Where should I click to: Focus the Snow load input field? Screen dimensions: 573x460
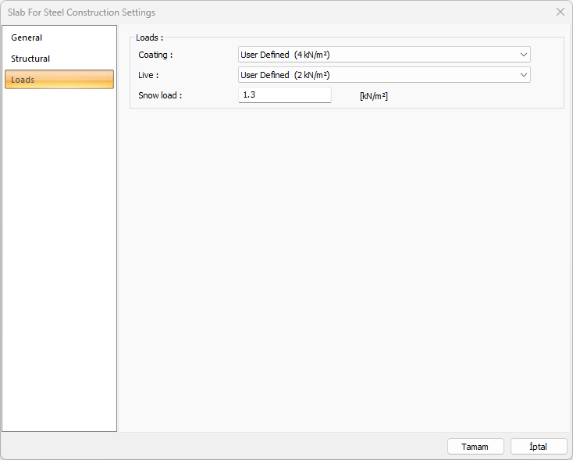[x=284, y=94]
